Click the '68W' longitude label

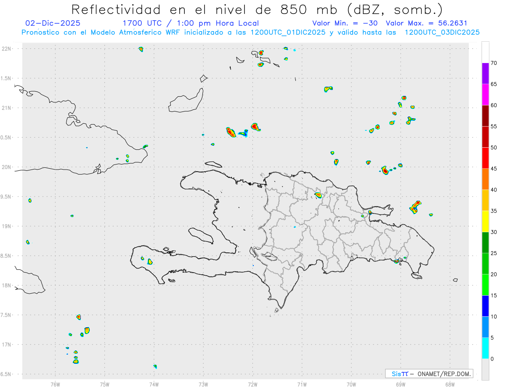click(x=450, y=385)
